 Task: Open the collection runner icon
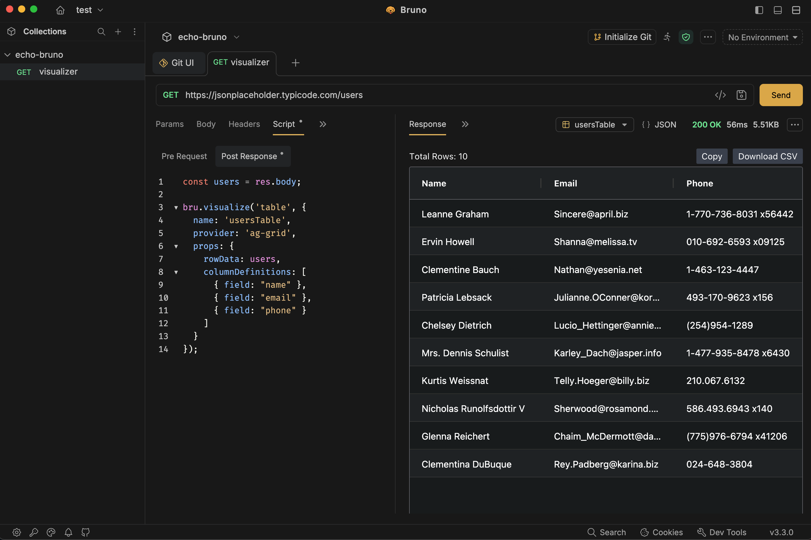pos(667,37)
